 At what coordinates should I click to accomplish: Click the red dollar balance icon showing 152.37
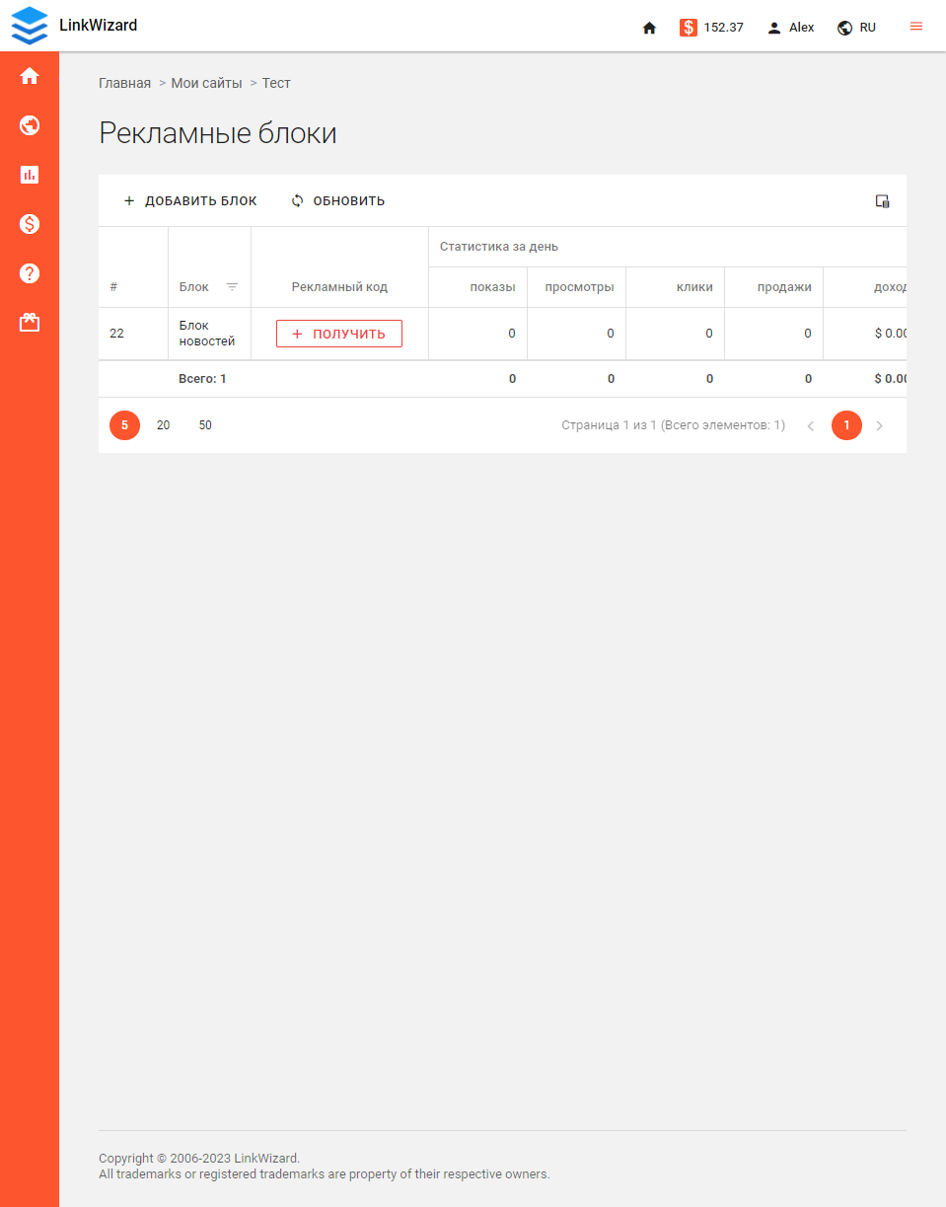[x=689, y=28]
